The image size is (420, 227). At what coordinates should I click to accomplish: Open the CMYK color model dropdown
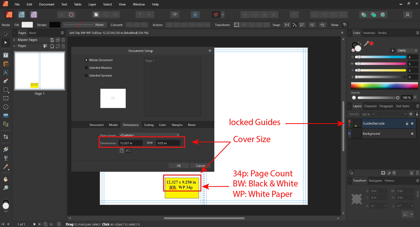[407, 50]
